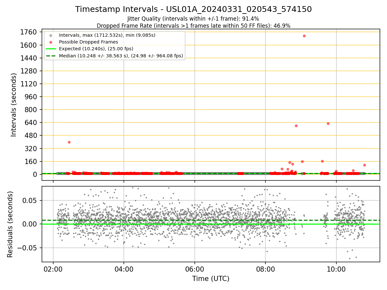The height and width of the screenshot is (290, 387).
Task: Select the Jitter Quality 91.4% subtitle
Action: (x=193, y=19)
